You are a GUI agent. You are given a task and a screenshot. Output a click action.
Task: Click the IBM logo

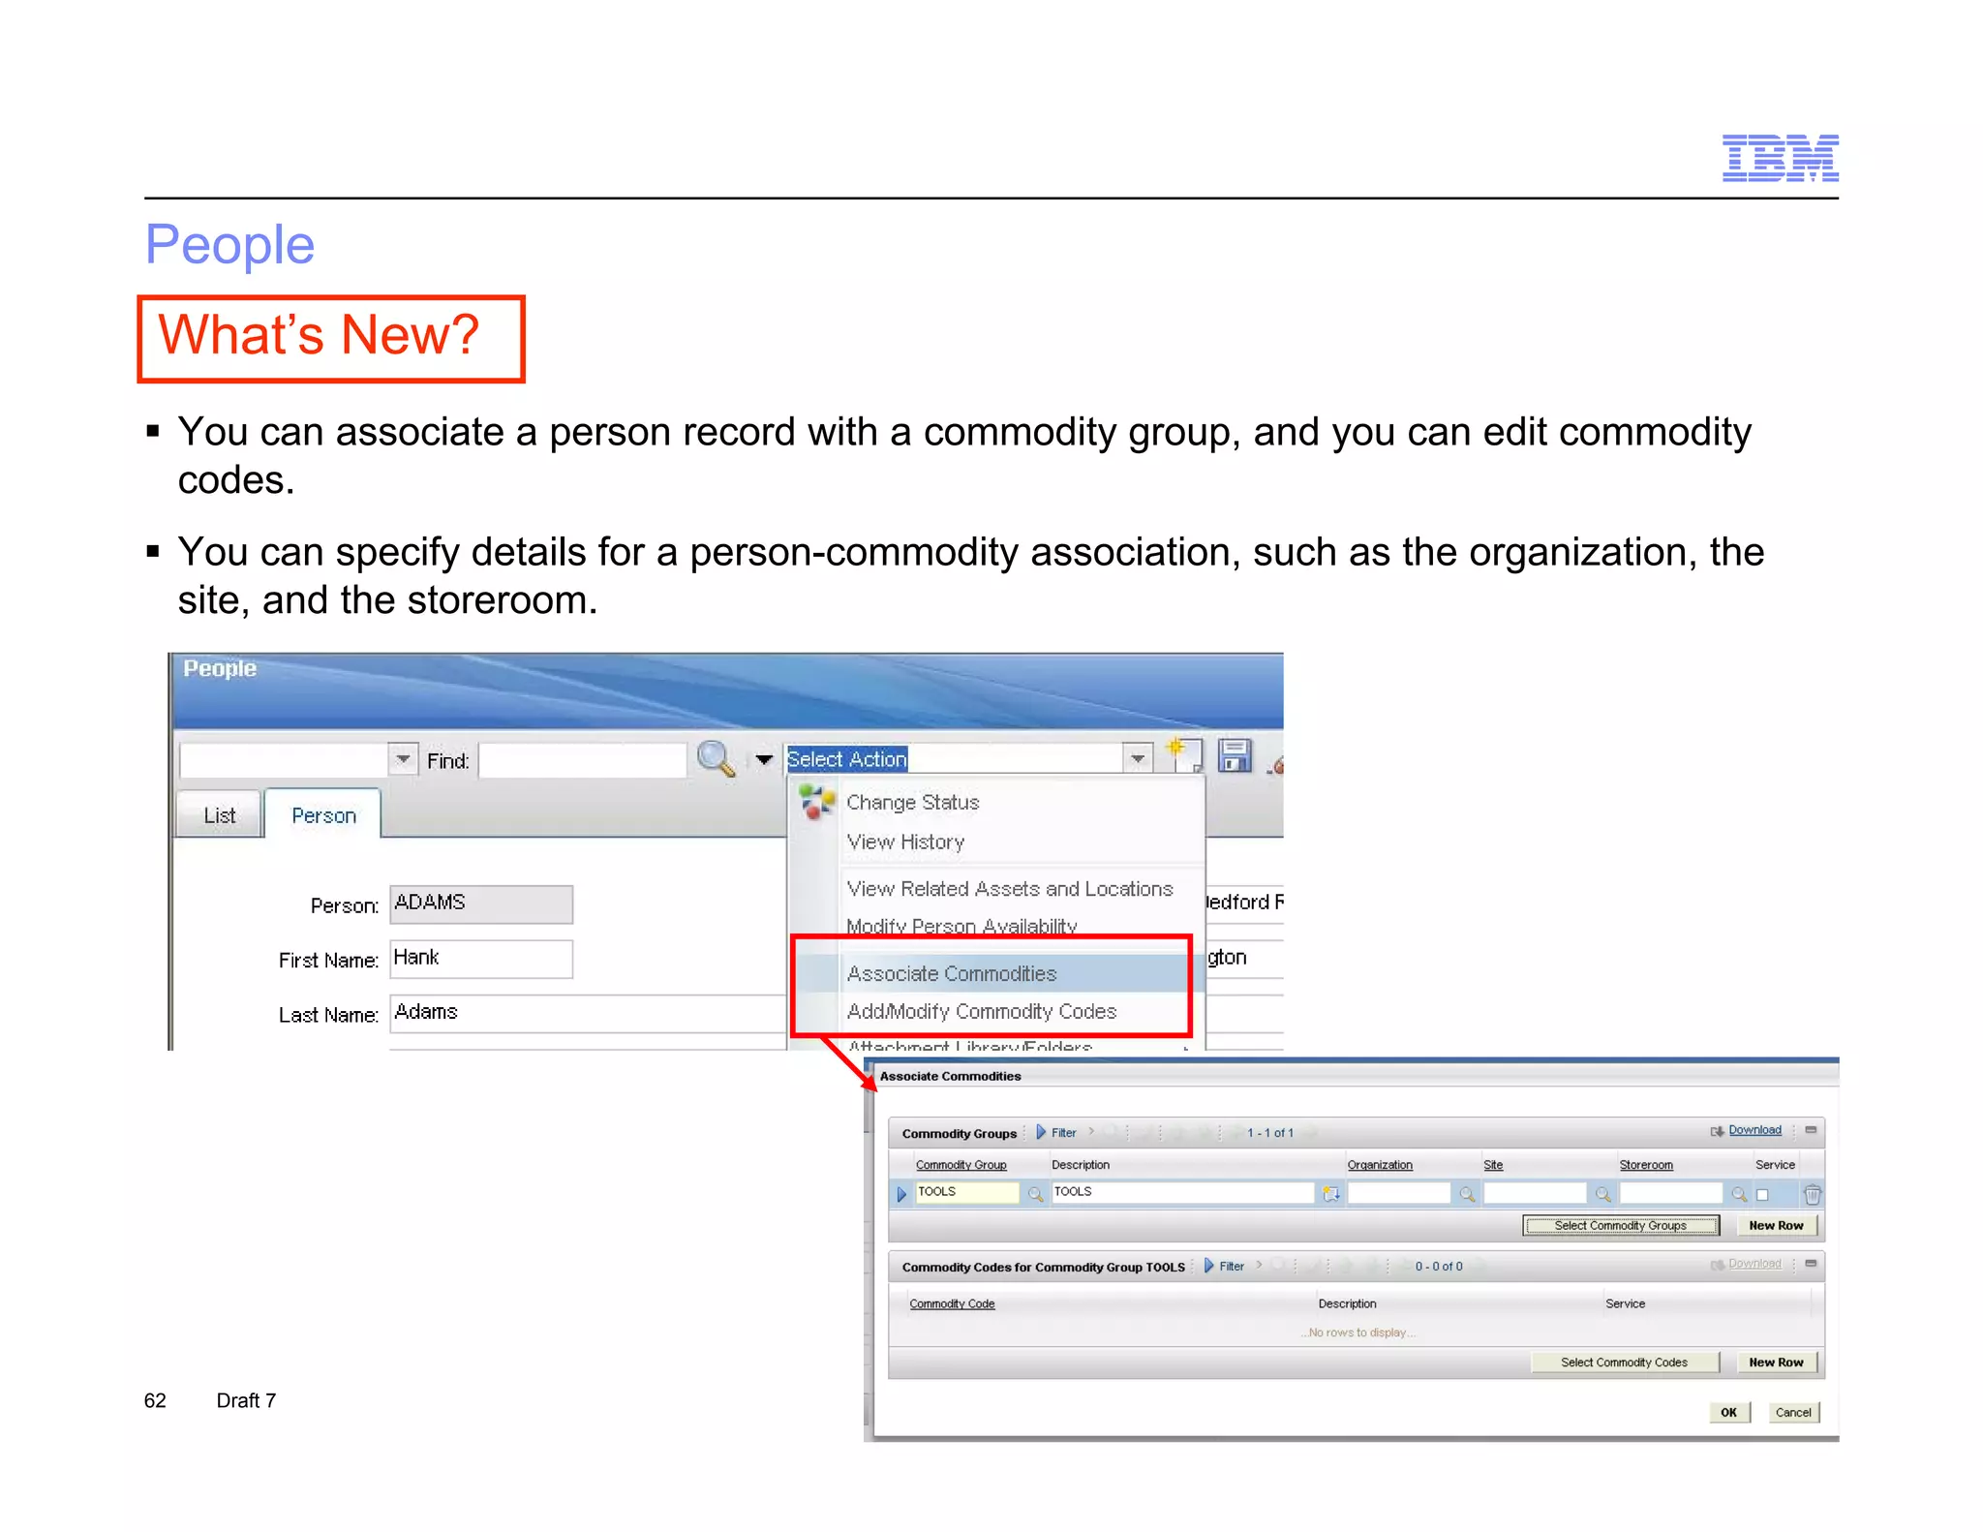(1780, 158)
